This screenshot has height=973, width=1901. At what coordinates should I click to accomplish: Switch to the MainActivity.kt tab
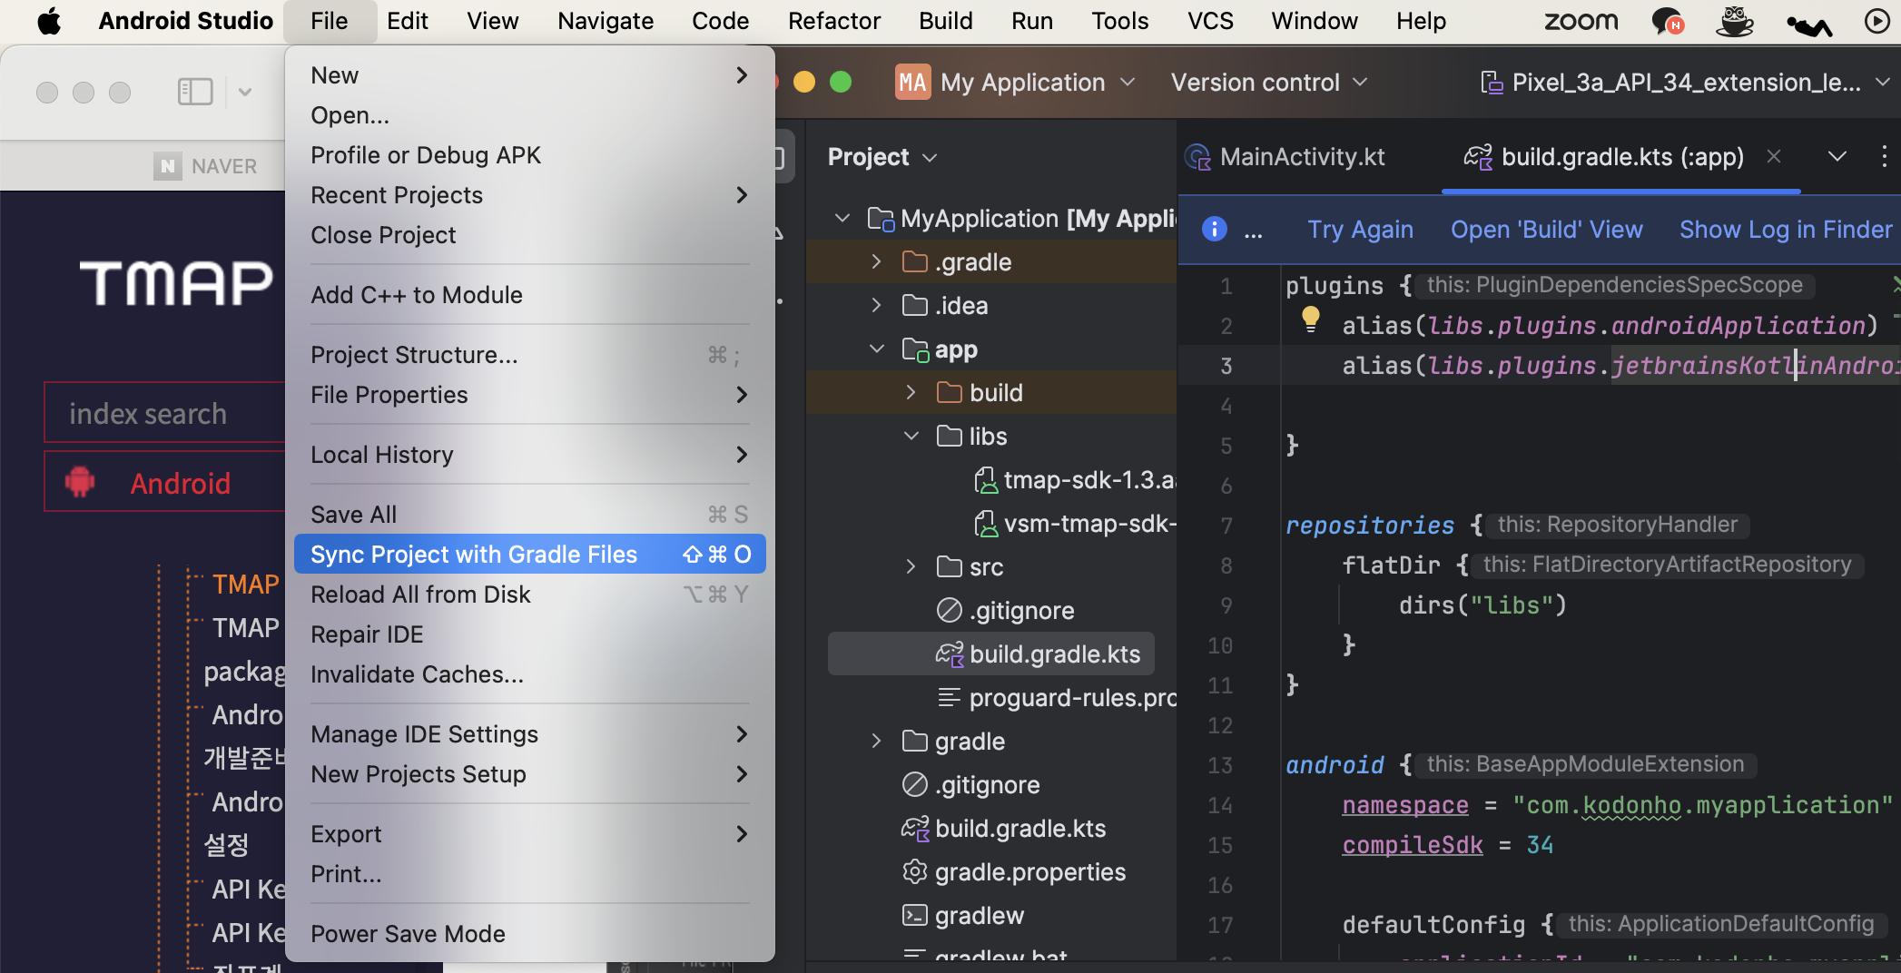point(1301,157)
